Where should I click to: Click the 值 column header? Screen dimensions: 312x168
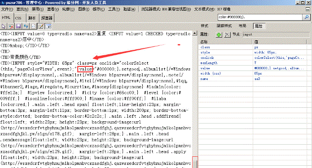pos(280,42)
